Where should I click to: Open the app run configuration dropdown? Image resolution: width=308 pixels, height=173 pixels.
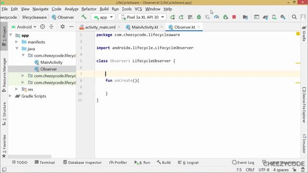[x=103, y=17]
